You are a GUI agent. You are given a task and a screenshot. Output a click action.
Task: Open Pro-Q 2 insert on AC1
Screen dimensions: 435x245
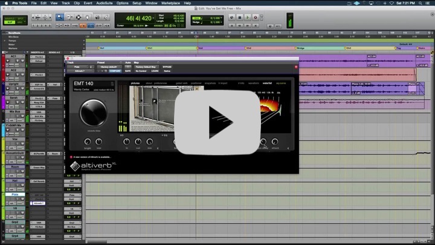tap(37, 57)
